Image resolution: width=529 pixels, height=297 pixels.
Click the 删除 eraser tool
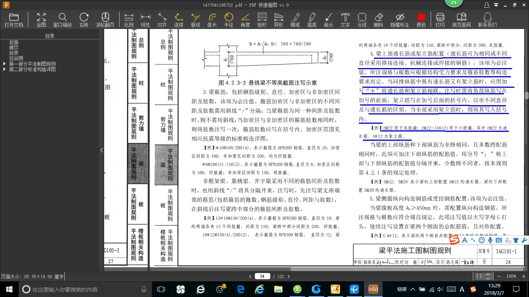point(378,20)
